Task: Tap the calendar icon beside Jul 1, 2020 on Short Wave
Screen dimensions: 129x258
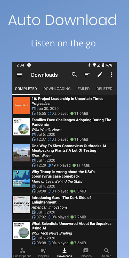Action: coord(34,160)
